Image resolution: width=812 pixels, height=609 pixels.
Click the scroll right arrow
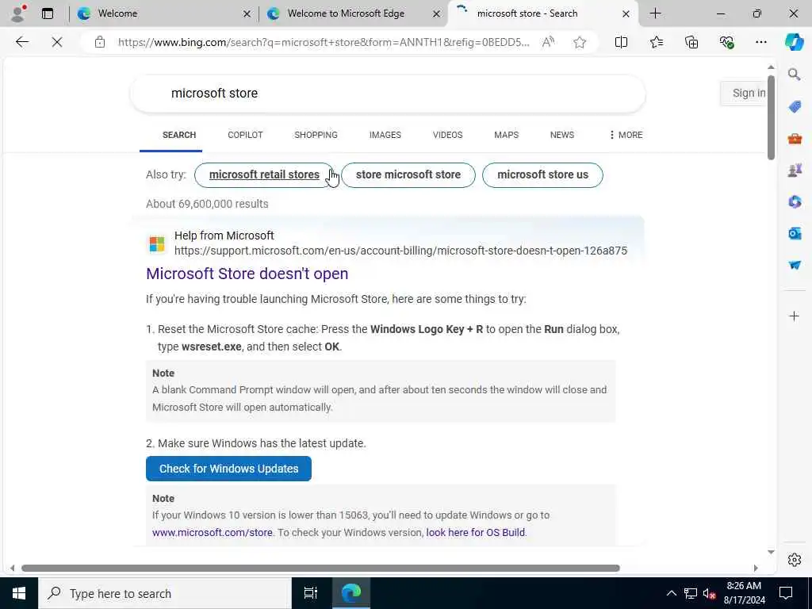click(756, 568)
